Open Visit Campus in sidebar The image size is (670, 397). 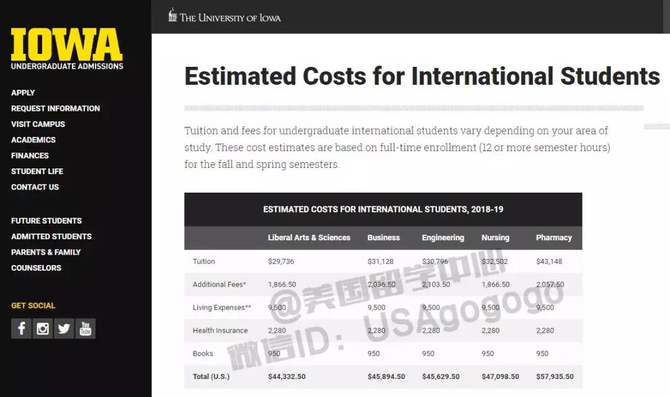(38, 124)
